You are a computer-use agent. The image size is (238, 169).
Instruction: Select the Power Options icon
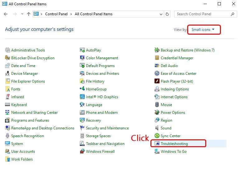pyautogui.click(x=157, y=113)
